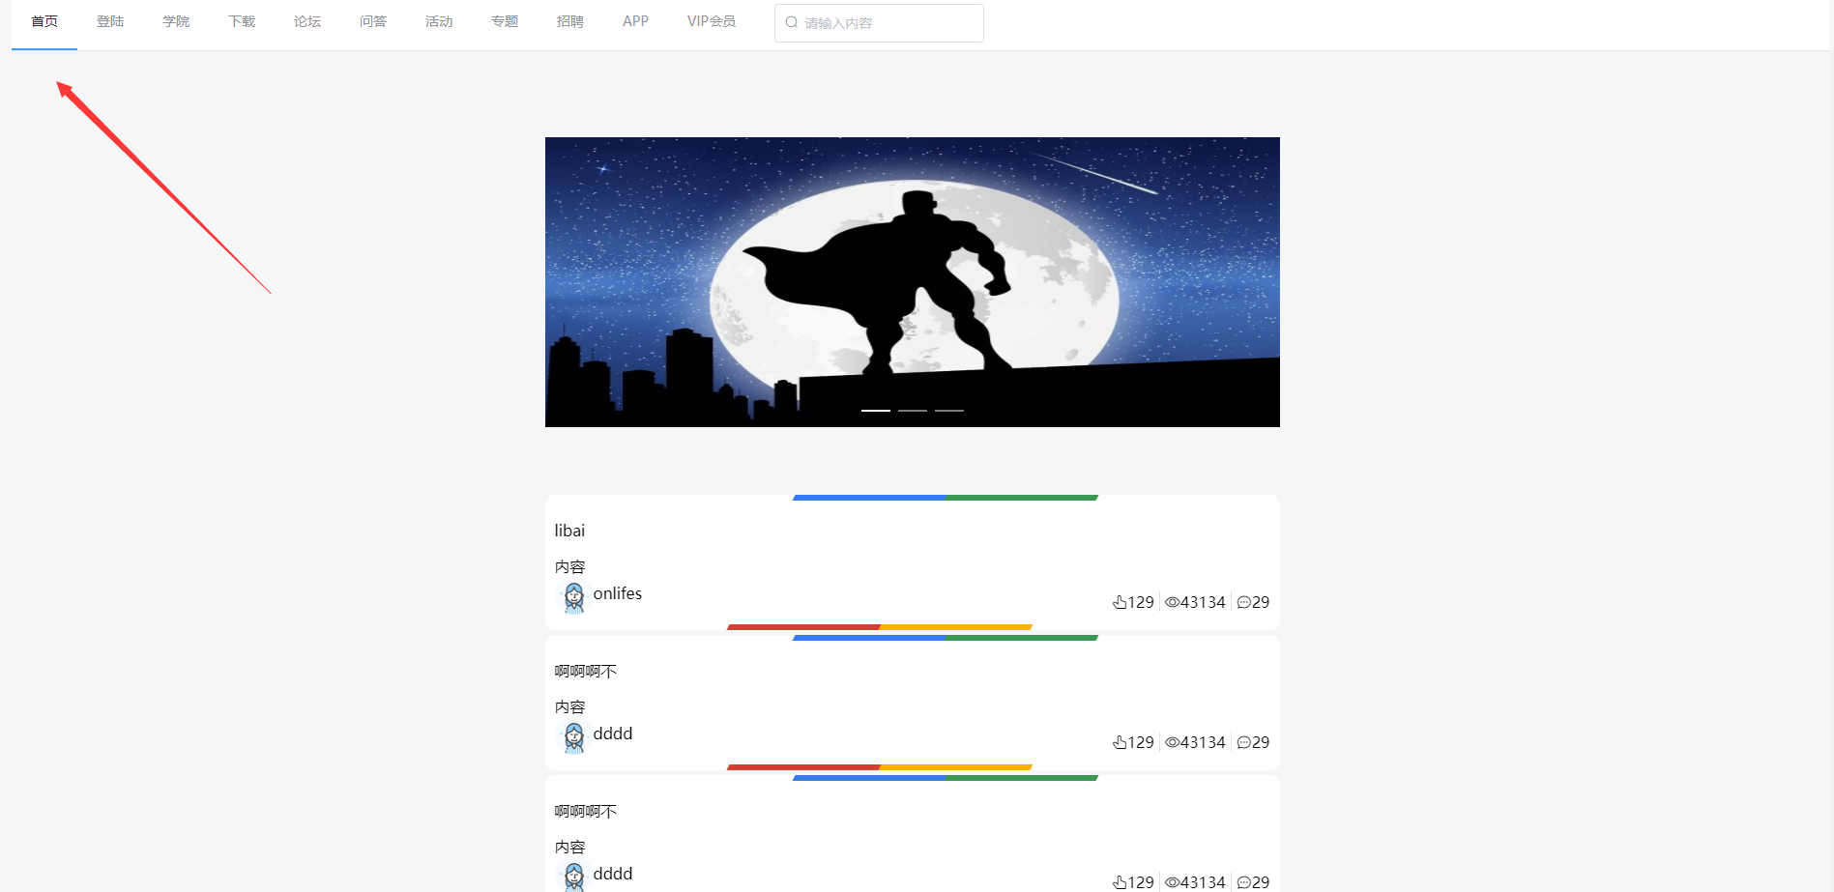Viewport: 1834px width, 892px height.
Task: Select APP in the navigation bar
Action: tap(635, 21)
